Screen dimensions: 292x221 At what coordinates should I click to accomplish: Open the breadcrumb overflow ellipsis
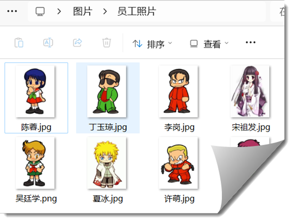tap(12, 11)
